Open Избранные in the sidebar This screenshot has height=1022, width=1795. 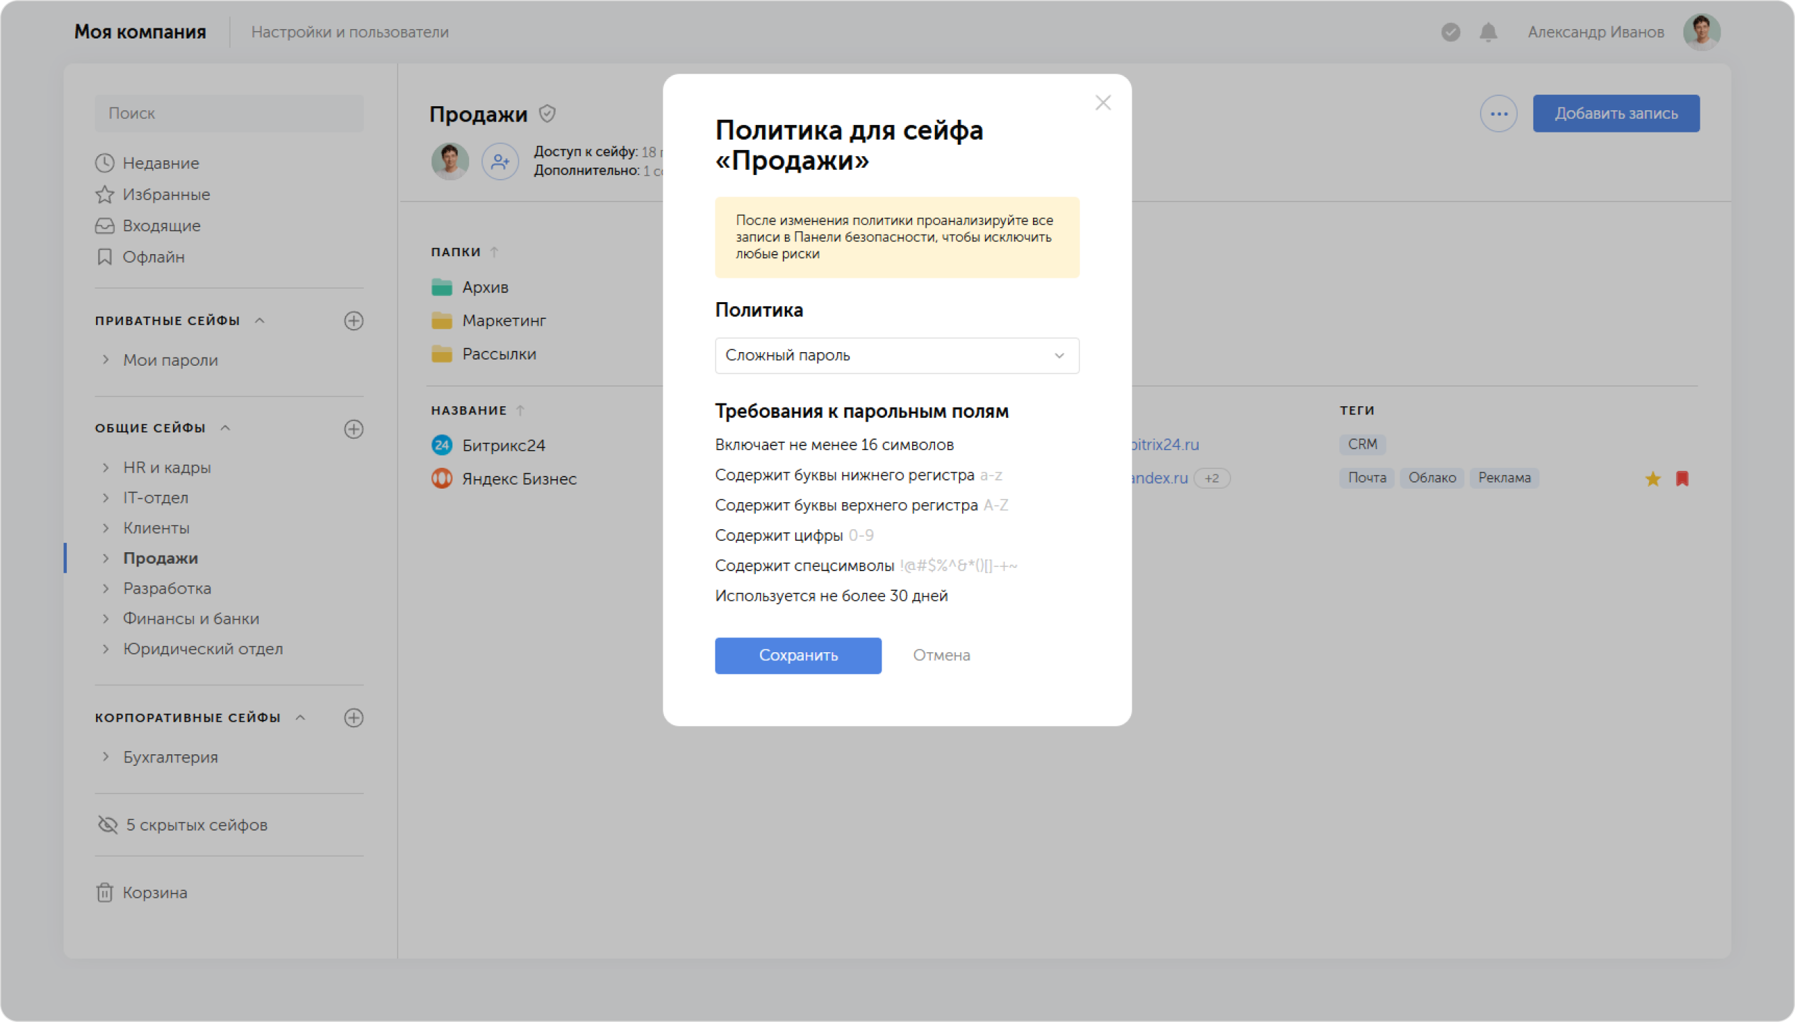point(166,195)
